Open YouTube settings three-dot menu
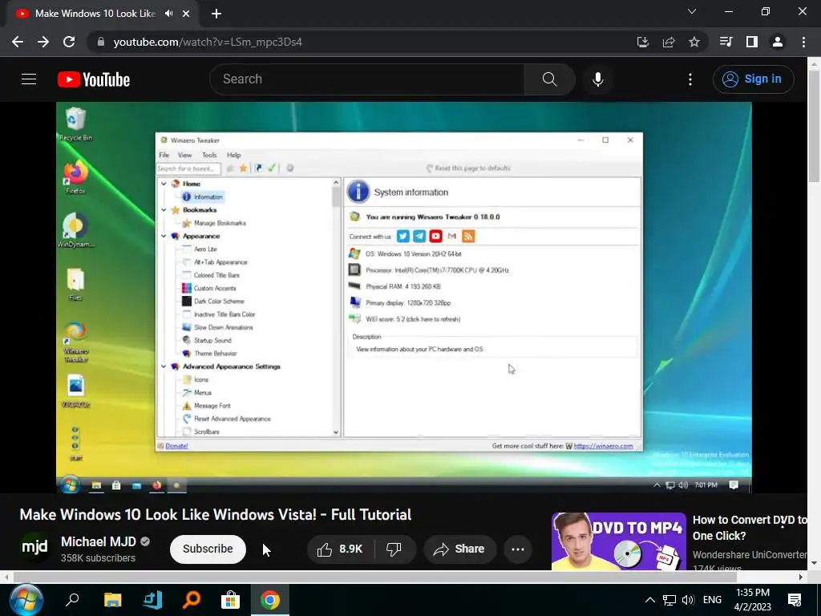821x616 pixels. (690, 79)
